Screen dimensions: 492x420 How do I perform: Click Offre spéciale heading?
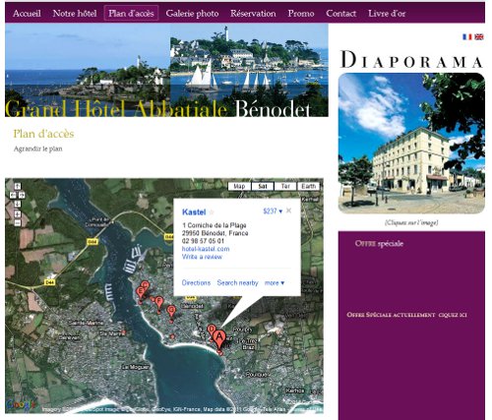(379, 244)
